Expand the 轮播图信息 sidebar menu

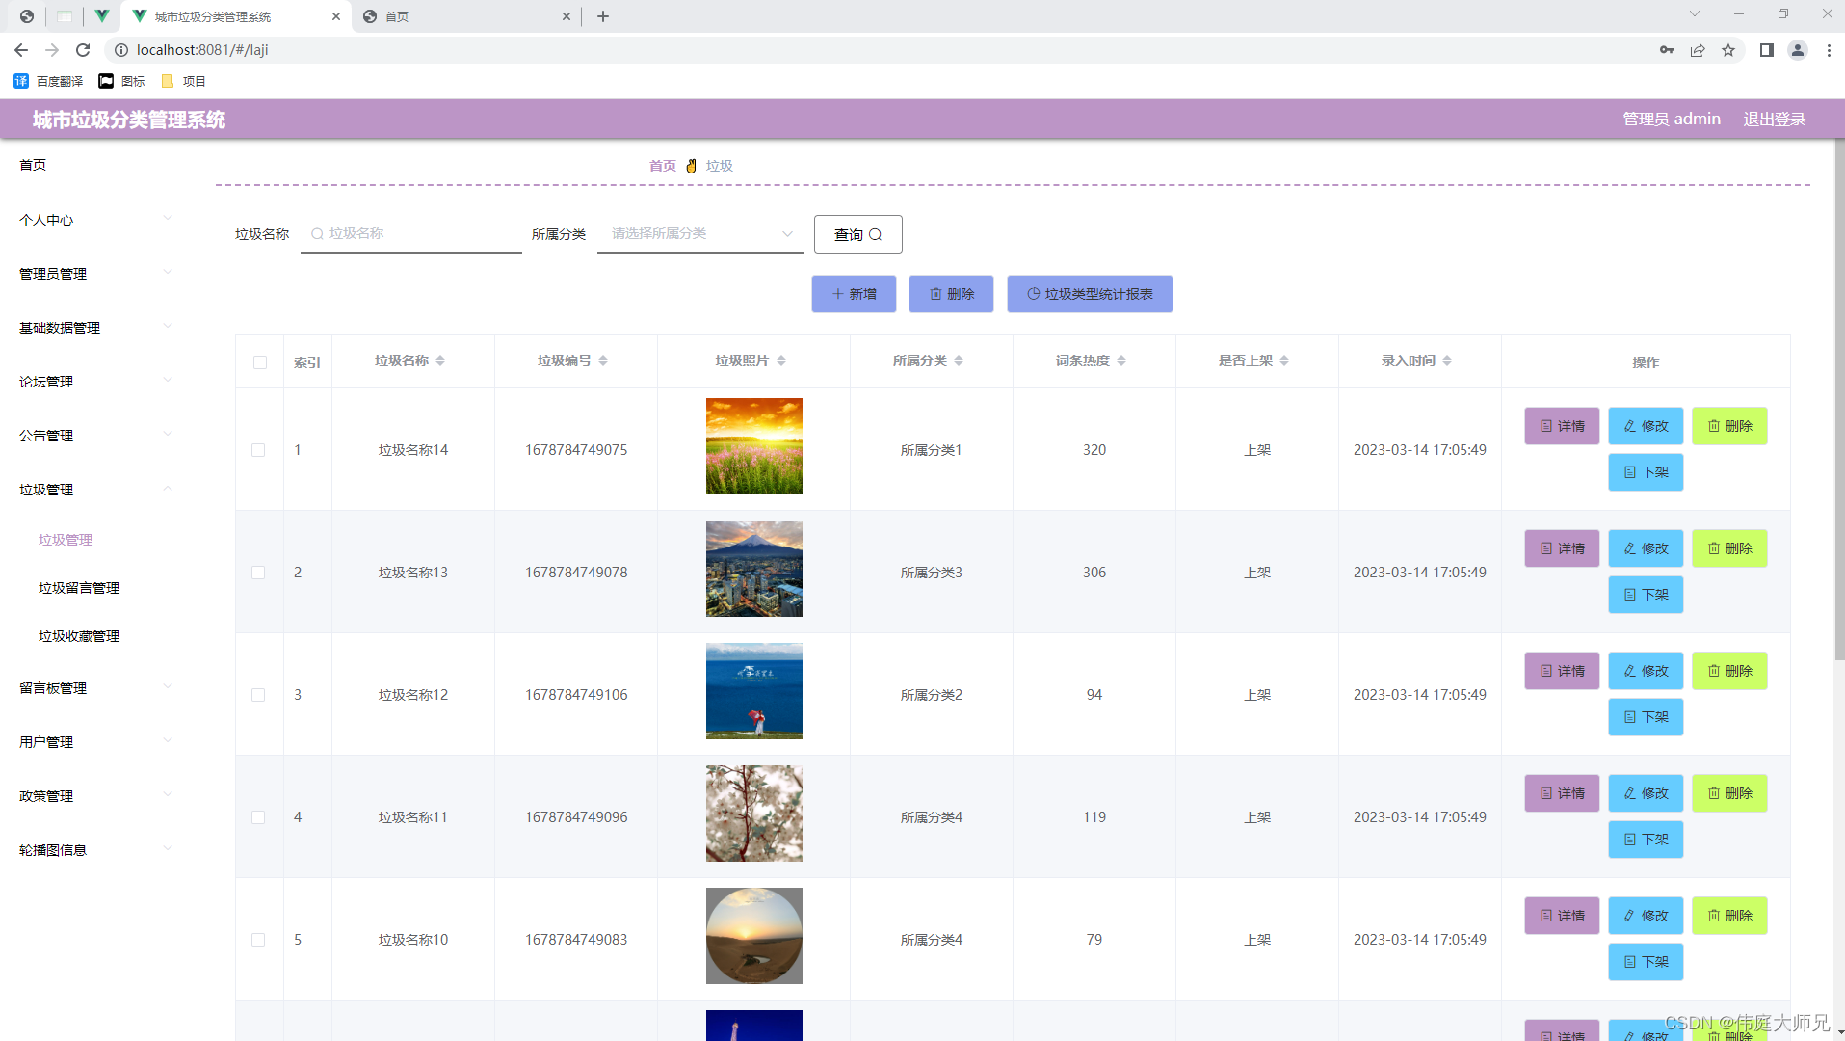[x=96, y=850]
